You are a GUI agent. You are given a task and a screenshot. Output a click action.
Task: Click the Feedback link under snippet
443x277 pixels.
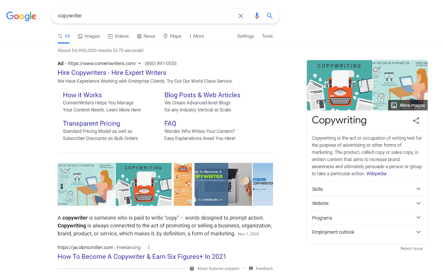point(264,268)
